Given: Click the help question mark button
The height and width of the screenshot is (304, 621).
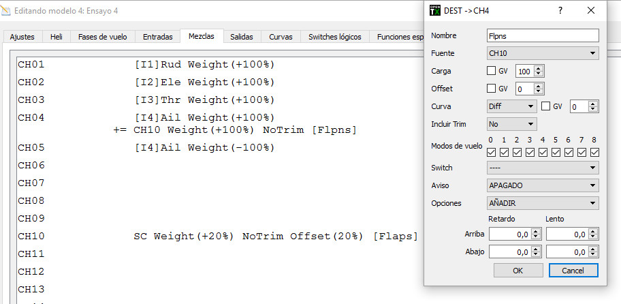Looking at the screenshot, I should tap(560, 10).
